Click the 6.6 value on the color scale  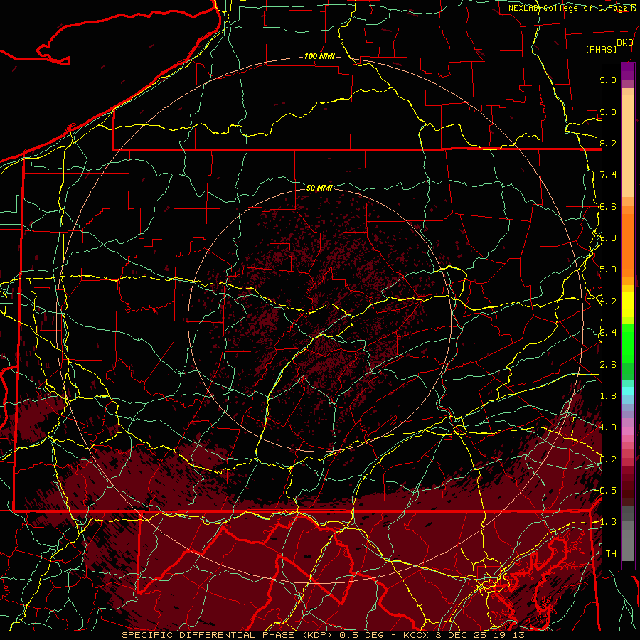[x=608, y=206]
